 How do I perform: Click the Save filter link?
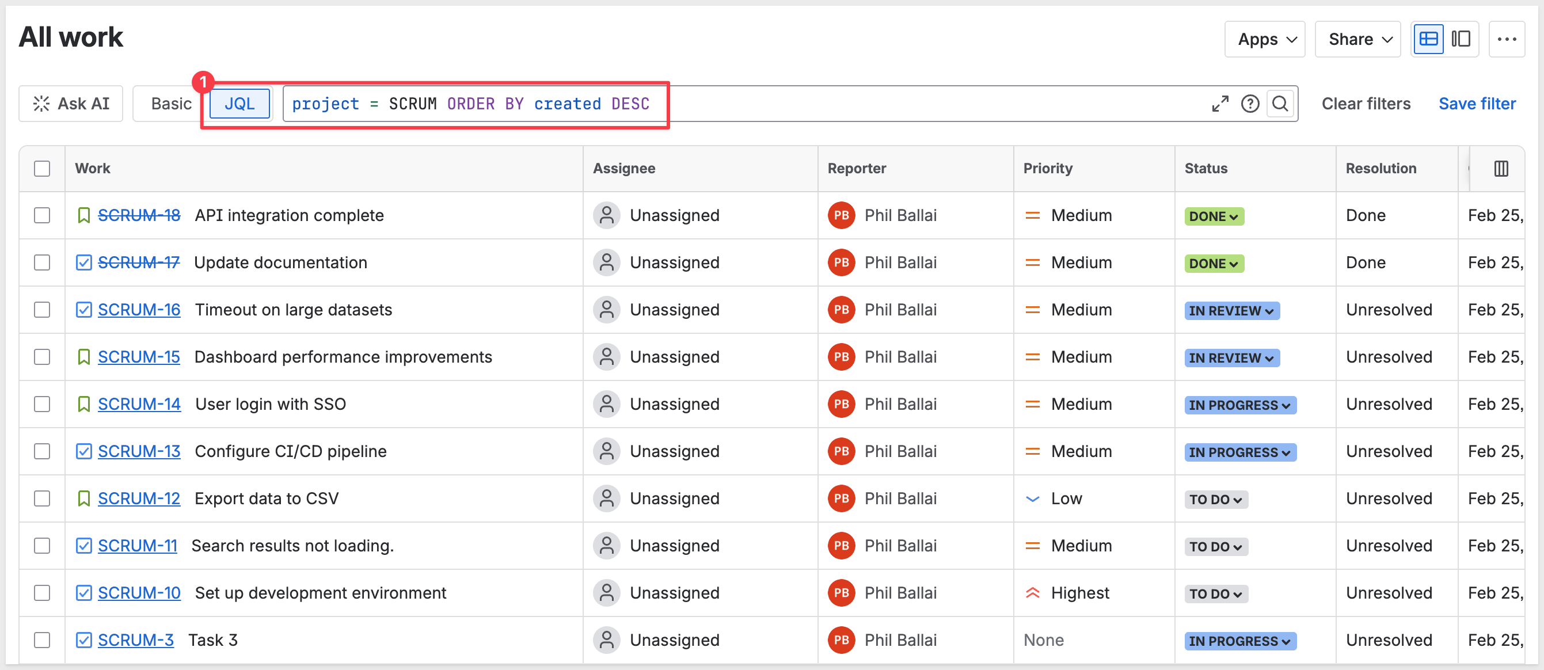tap(1477, 104)
